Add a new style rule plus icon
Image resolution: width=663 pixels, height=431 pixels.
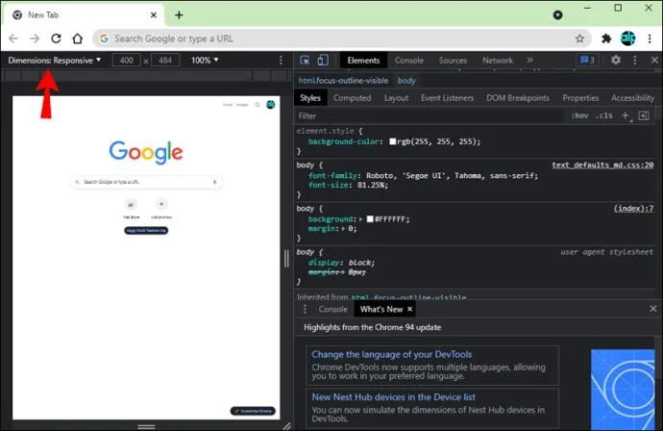tap(626, 115)
